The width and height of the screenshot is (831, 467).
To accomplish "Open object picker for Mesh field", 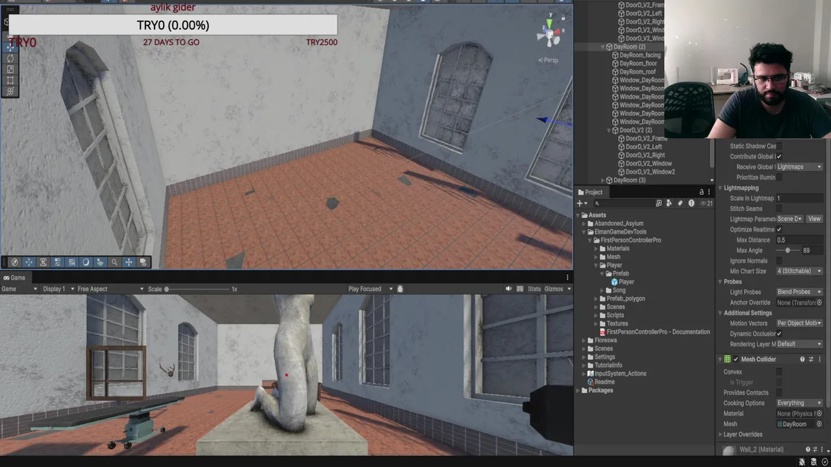I will tap(819, 424).
